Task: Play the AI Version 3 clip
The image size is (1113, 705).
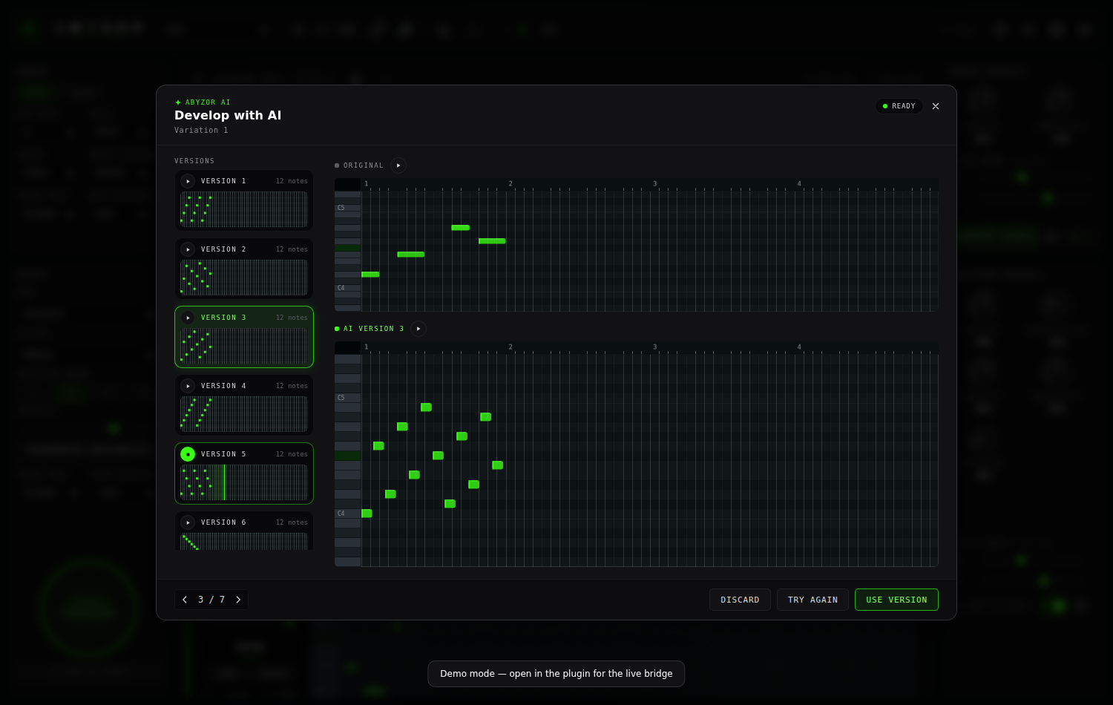Action: point(418,329)
